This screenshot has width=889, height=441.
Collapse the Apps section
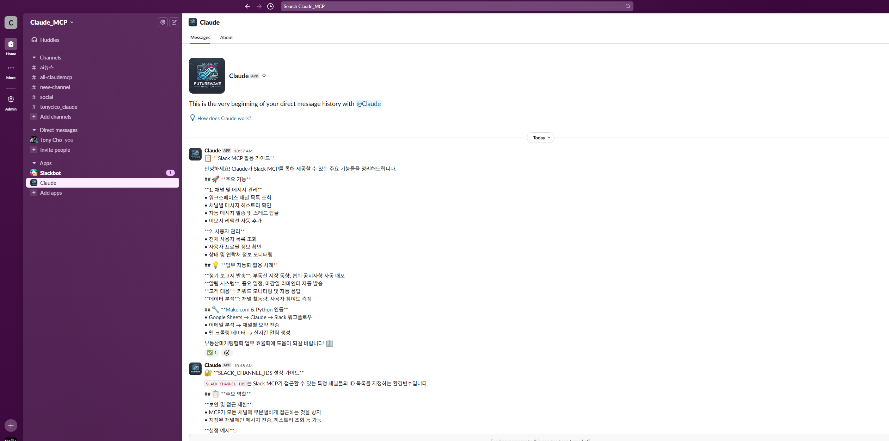[34, 163]
